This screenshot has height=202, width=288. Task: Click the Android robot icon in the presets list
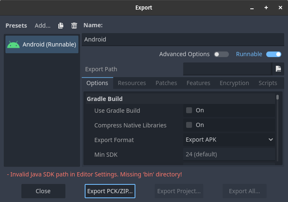(x=13, y=44)
